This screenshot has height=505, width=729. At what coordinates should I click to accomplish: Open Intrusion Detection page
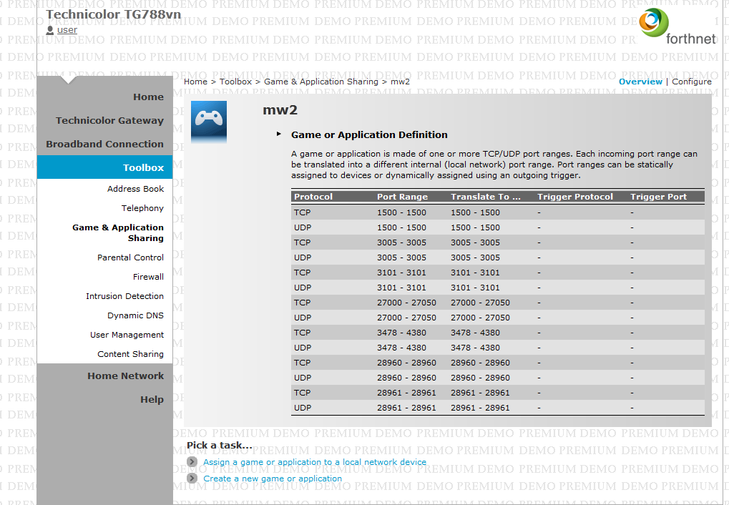(x=124, y=295)
